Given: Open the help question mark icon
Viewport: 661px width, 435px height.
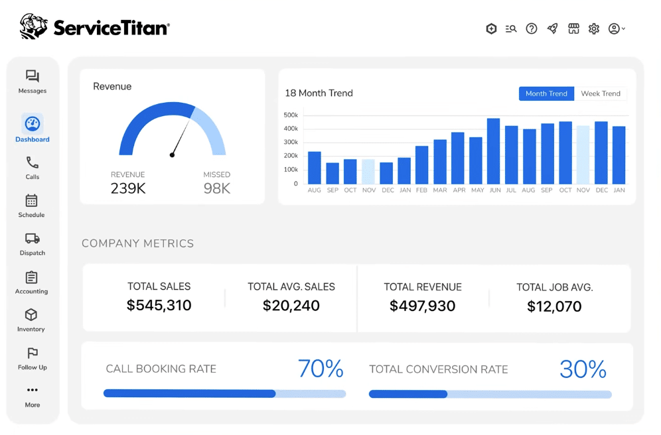Looking at the screenshot, I should point(532,29).
